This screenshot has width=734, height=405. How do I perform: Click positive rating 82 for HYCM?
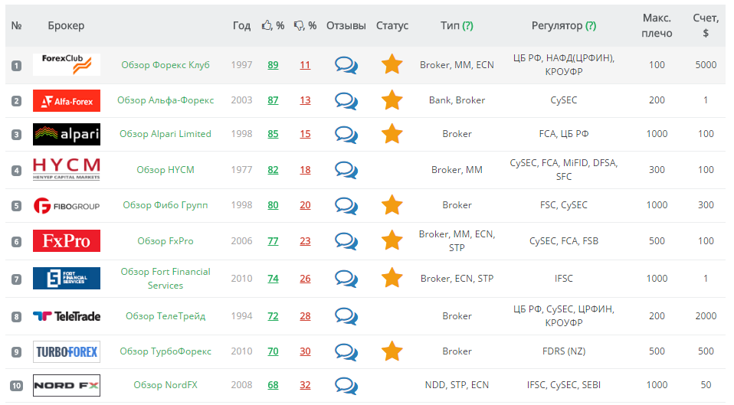[273, 170]
